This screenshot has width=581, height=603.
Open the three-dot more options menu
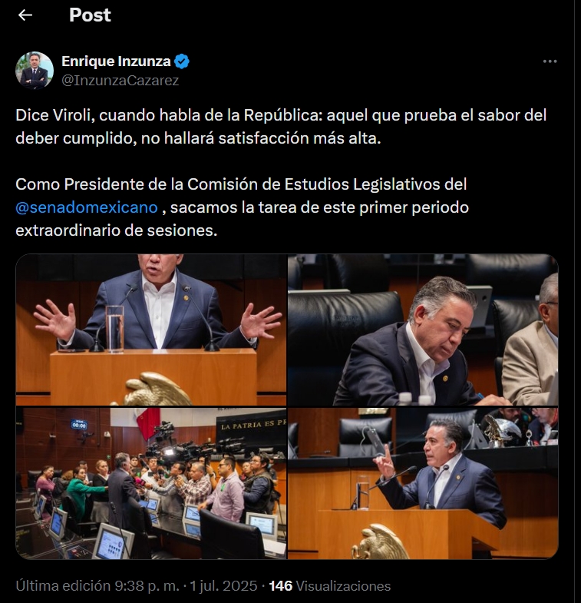coord(550,61)
